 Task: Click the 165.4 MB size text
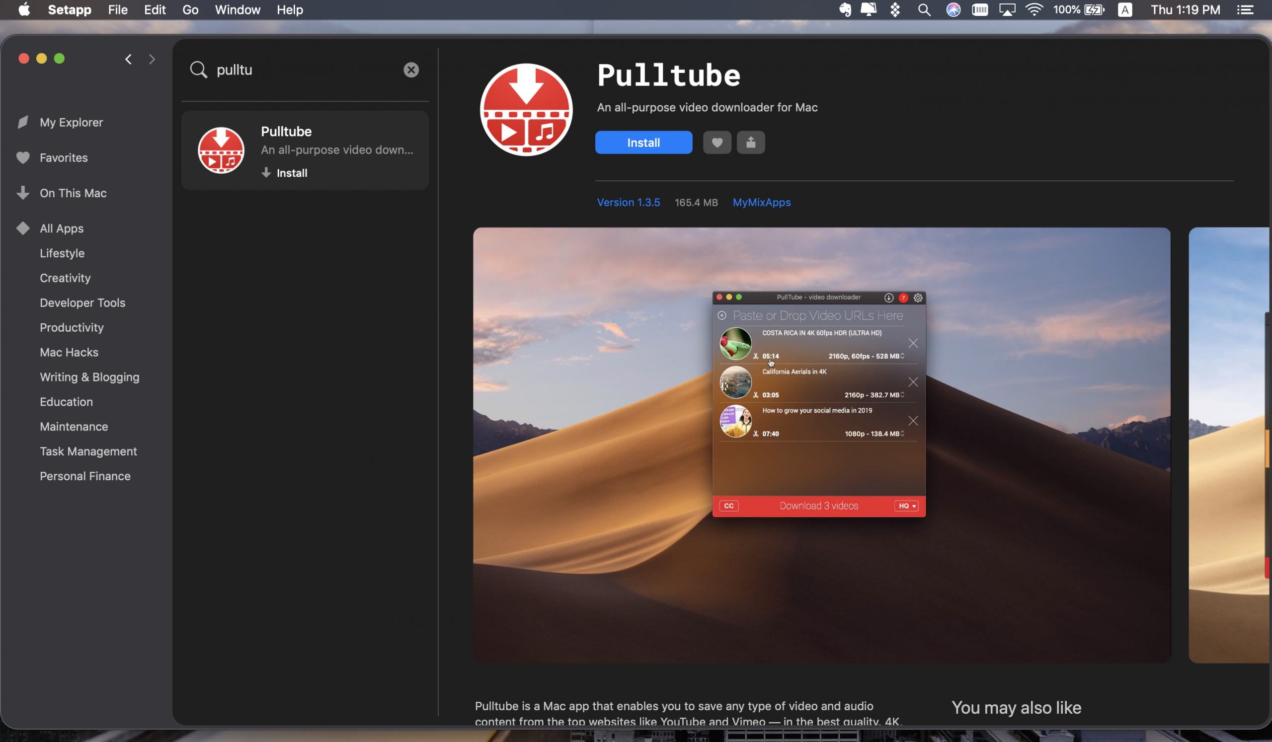(x=696, y=202)
